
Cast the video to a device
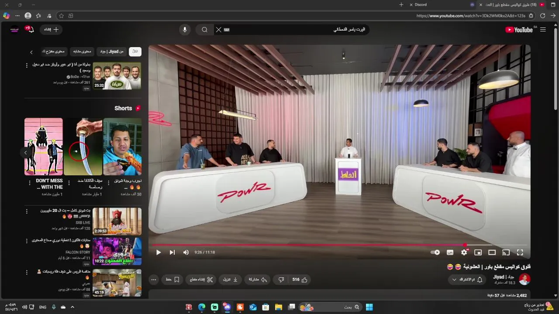(x=506, y=252)
